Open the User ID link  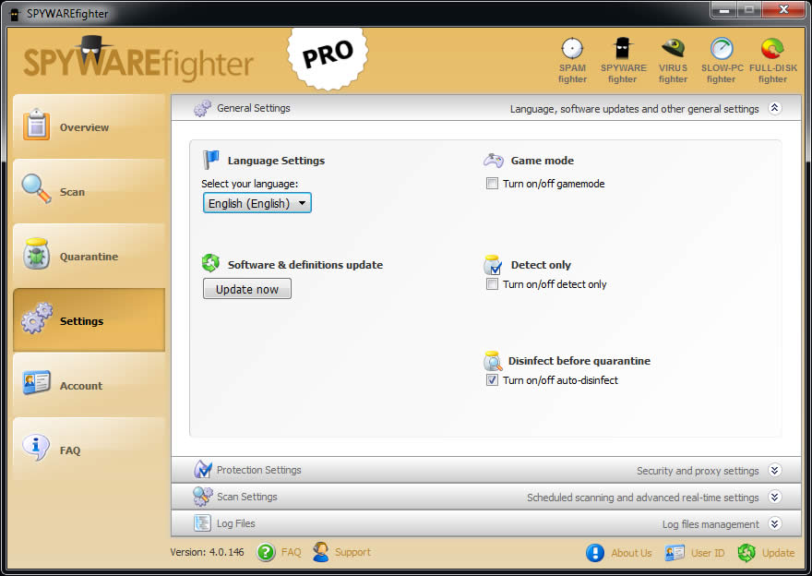708,553
